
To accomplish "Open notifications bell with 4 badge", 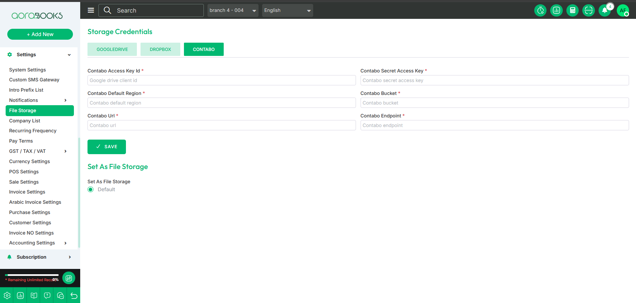I will (x=605, y=11).
